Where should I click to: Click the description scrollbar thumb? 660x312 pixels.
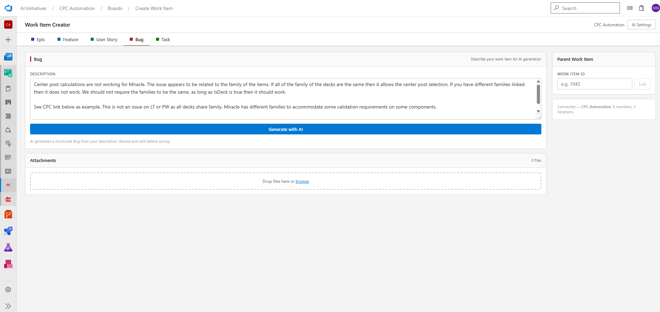pyautogui.click(x=538, y=94)
